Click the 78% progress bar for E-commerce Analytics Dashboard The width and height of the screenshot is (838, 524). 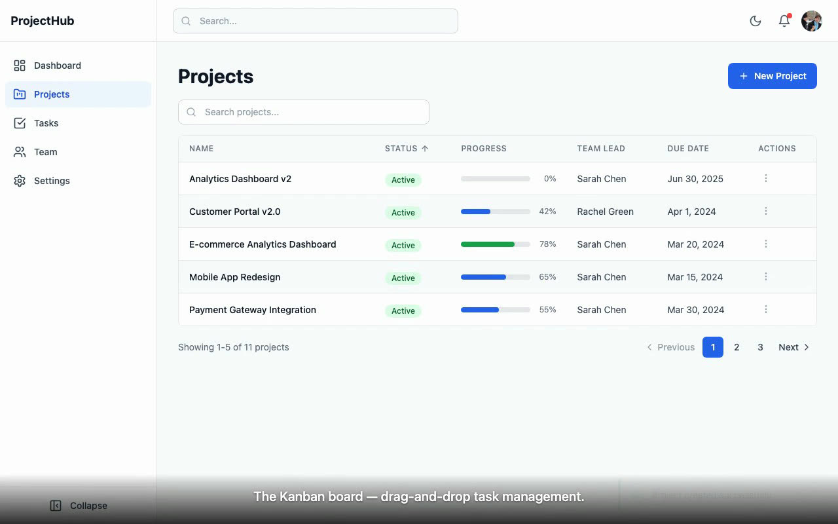coord(496,244)
